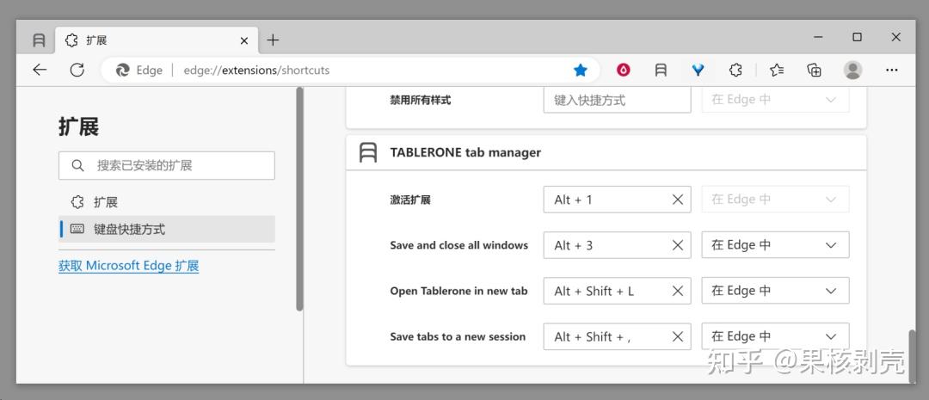Open the 获取 Microsoft Edge 扩展 link

pos(128,266)
